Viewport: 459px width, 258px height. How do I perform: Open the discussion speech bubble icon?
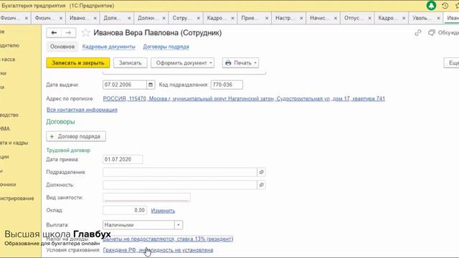tap(432, 33)
